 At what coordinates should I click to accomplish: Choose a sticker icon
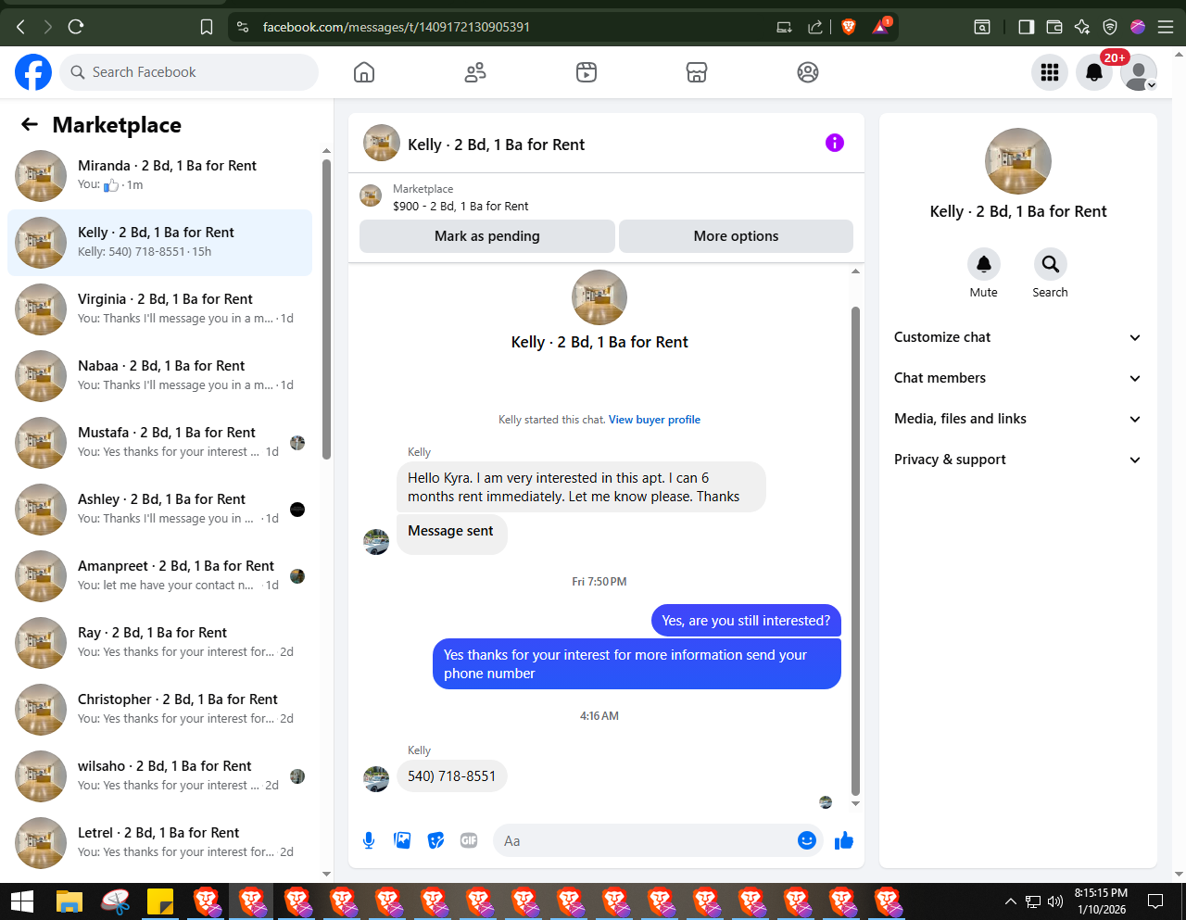coord(435,840)
